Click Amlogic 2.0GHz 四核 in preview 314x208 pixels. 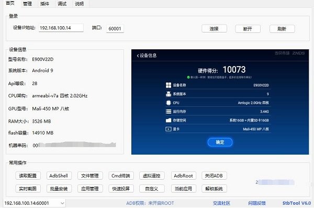[x=253, y=103]
